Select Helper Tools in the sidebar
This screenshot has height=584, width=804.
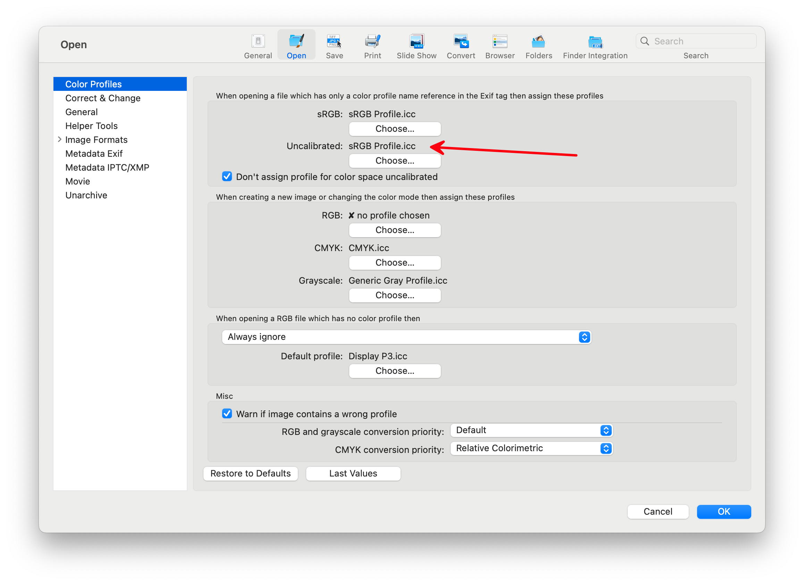[120, 126]
